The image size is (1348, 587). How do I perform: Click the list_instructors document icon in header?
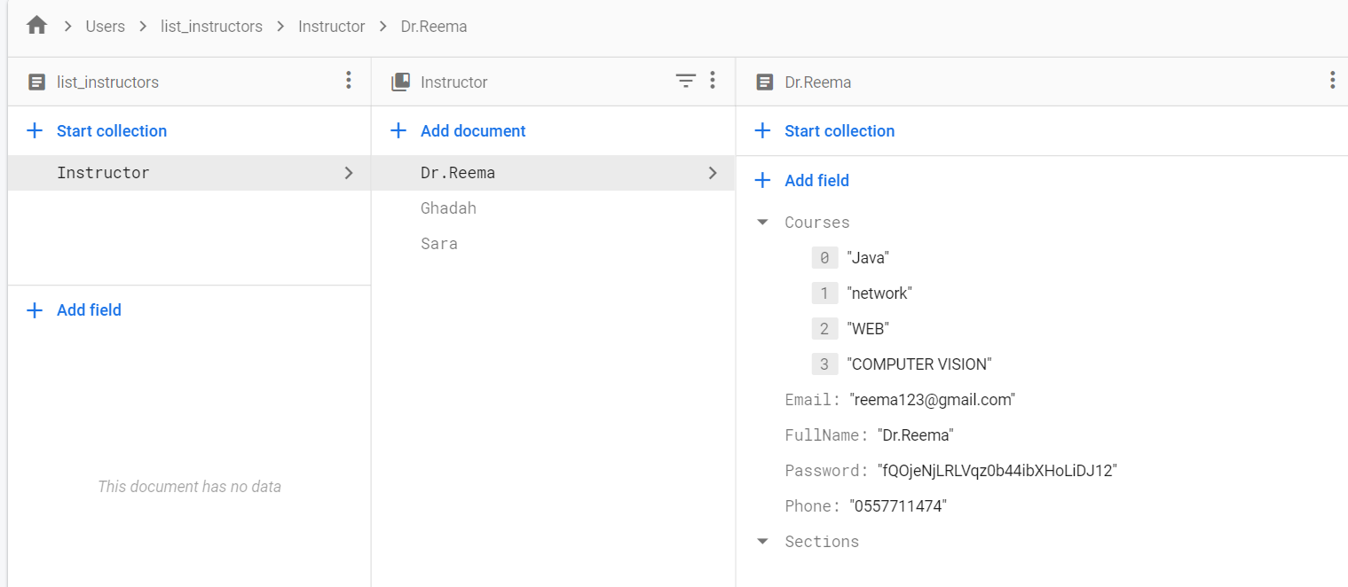(x=36, y=82)
